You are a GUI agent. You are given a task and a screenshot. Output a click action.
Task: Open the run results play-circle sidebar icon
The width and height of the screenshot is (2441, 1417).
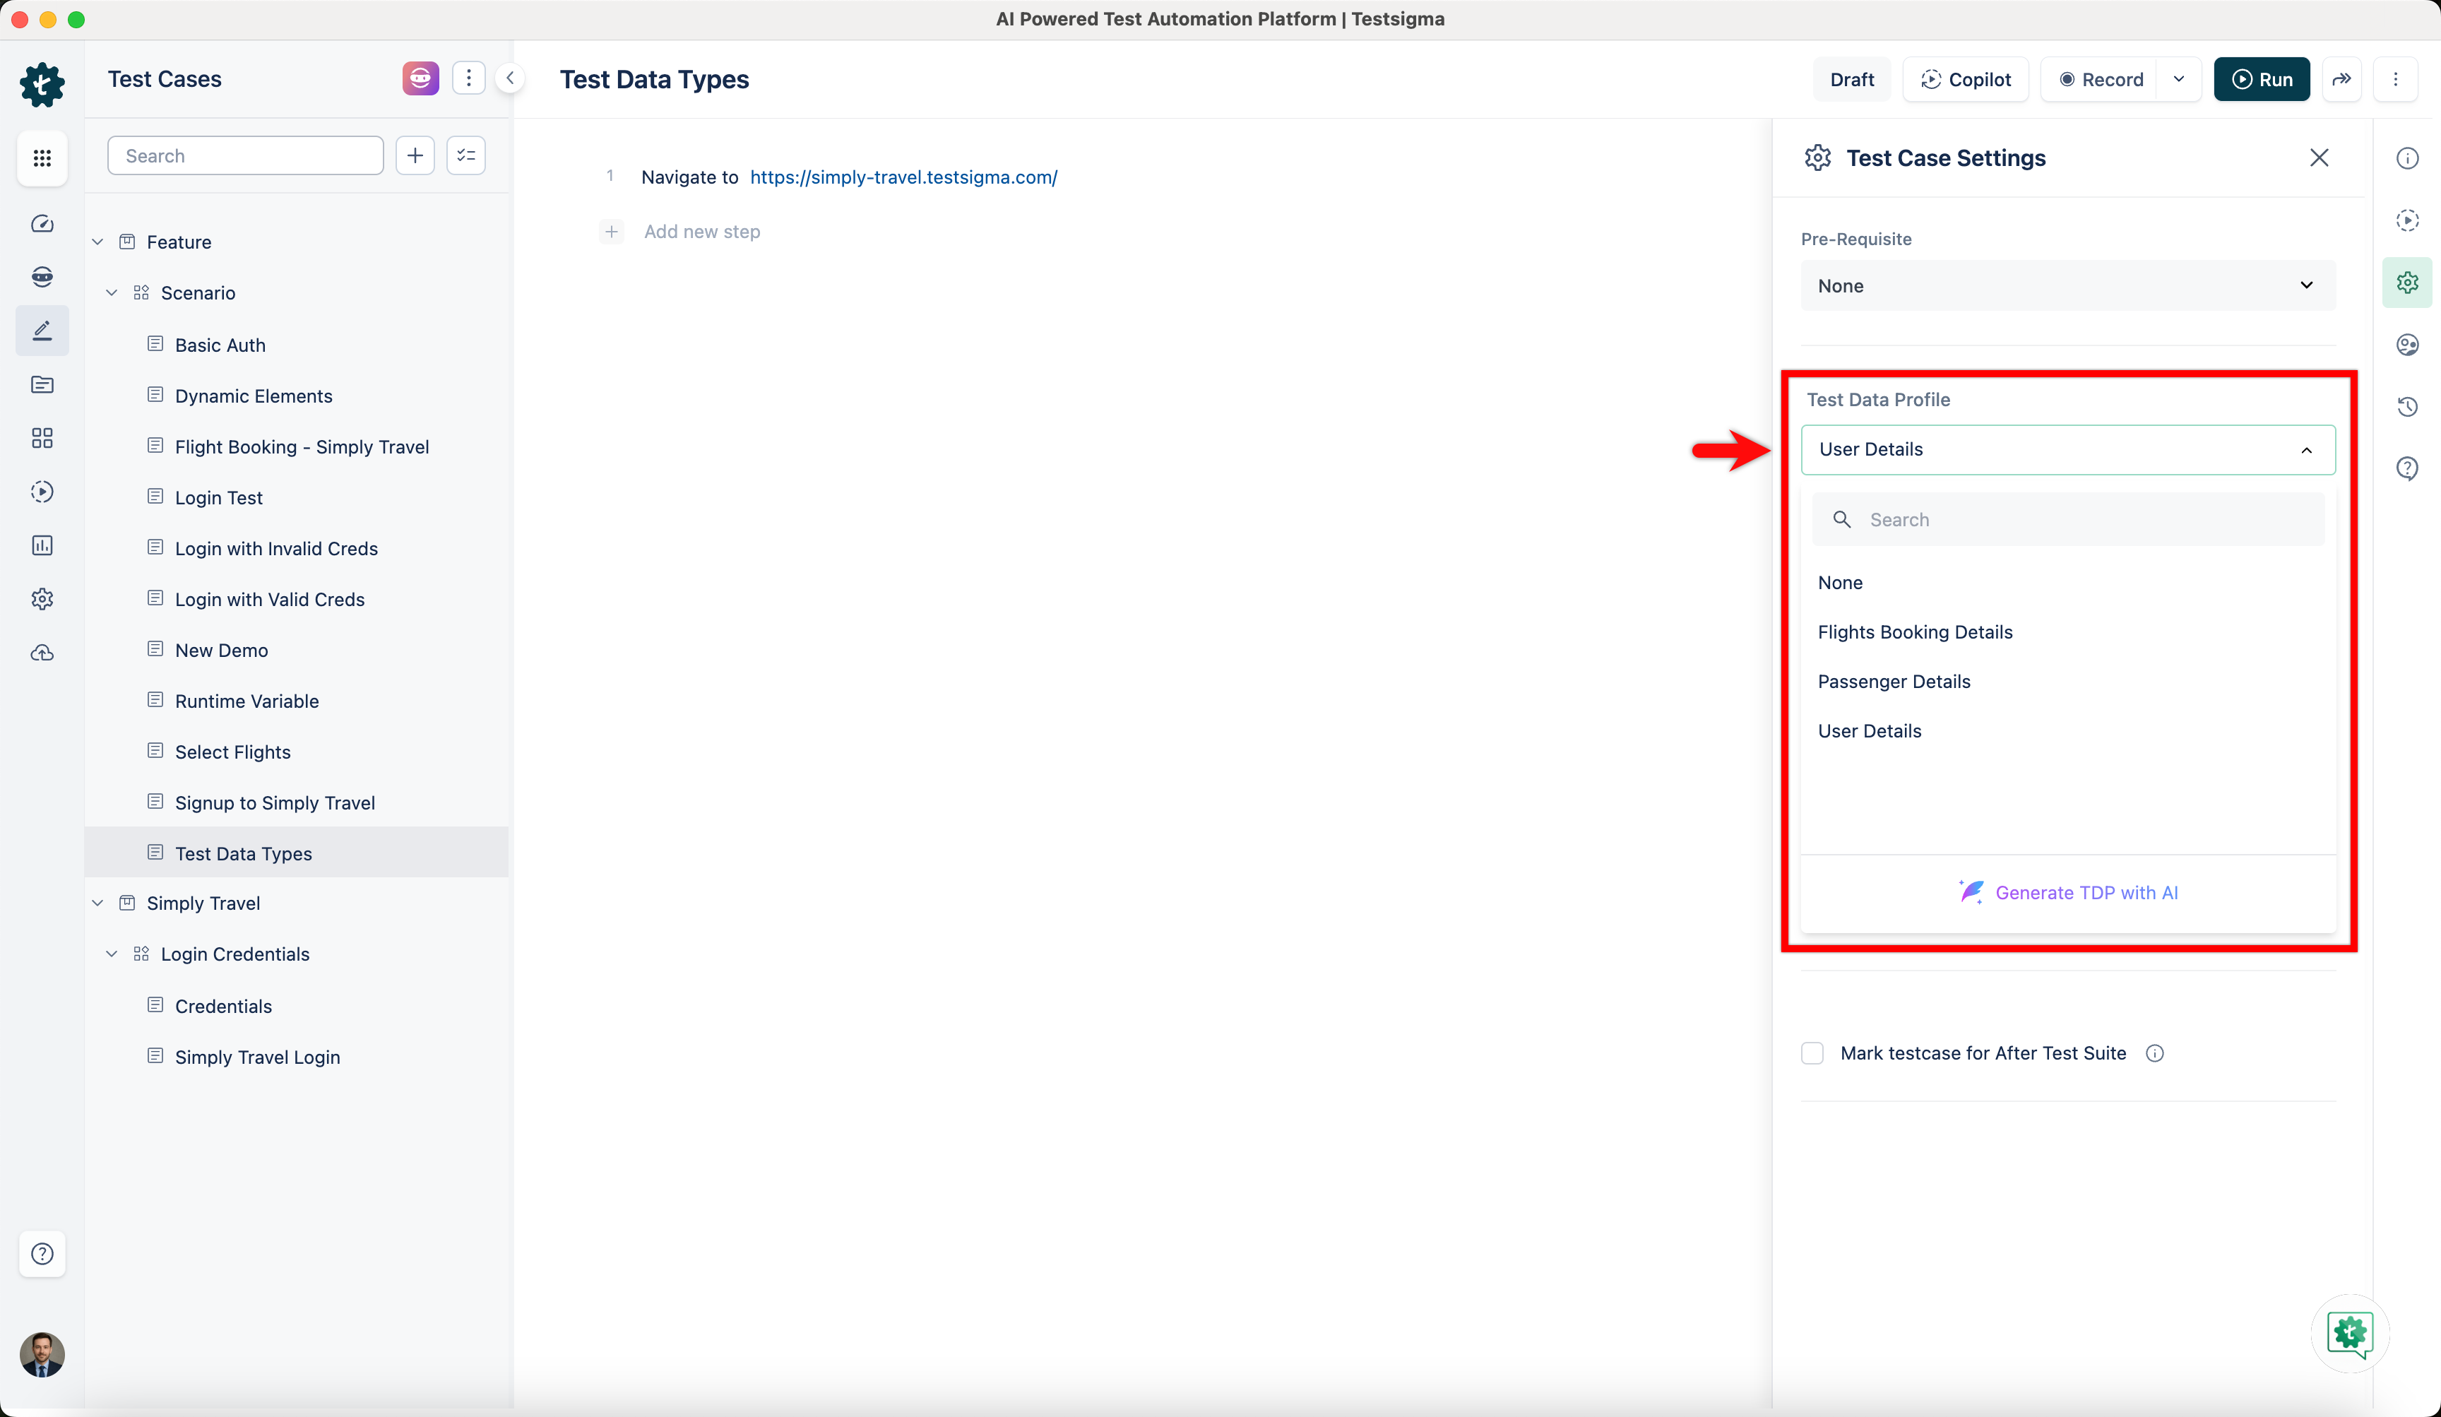coord(42,492)
